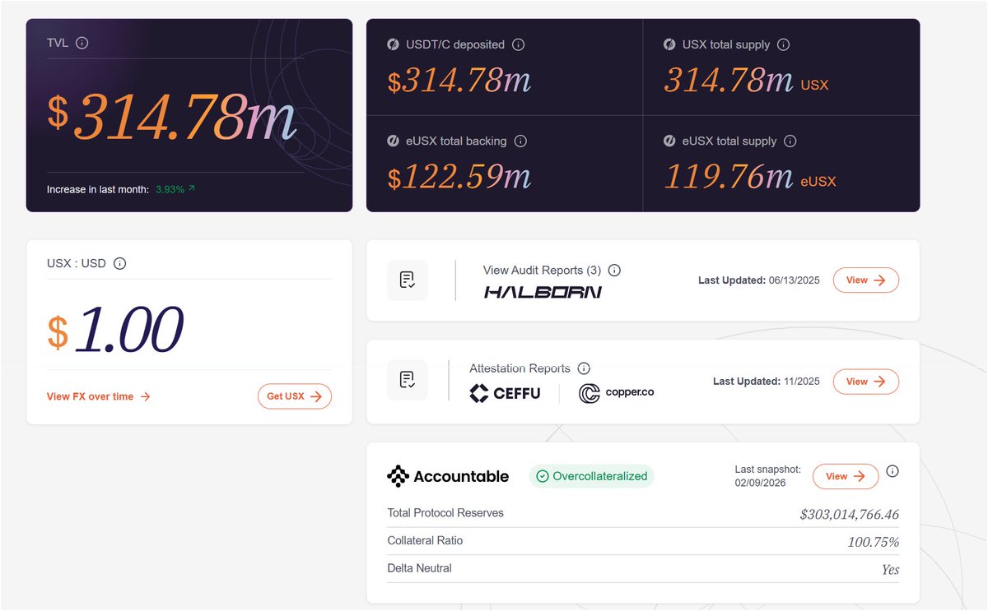The height and width of the screenshot is (611, 988).
Task: View the Accountable snapshot
Action: pyautogui.click(x=845, y=476)
